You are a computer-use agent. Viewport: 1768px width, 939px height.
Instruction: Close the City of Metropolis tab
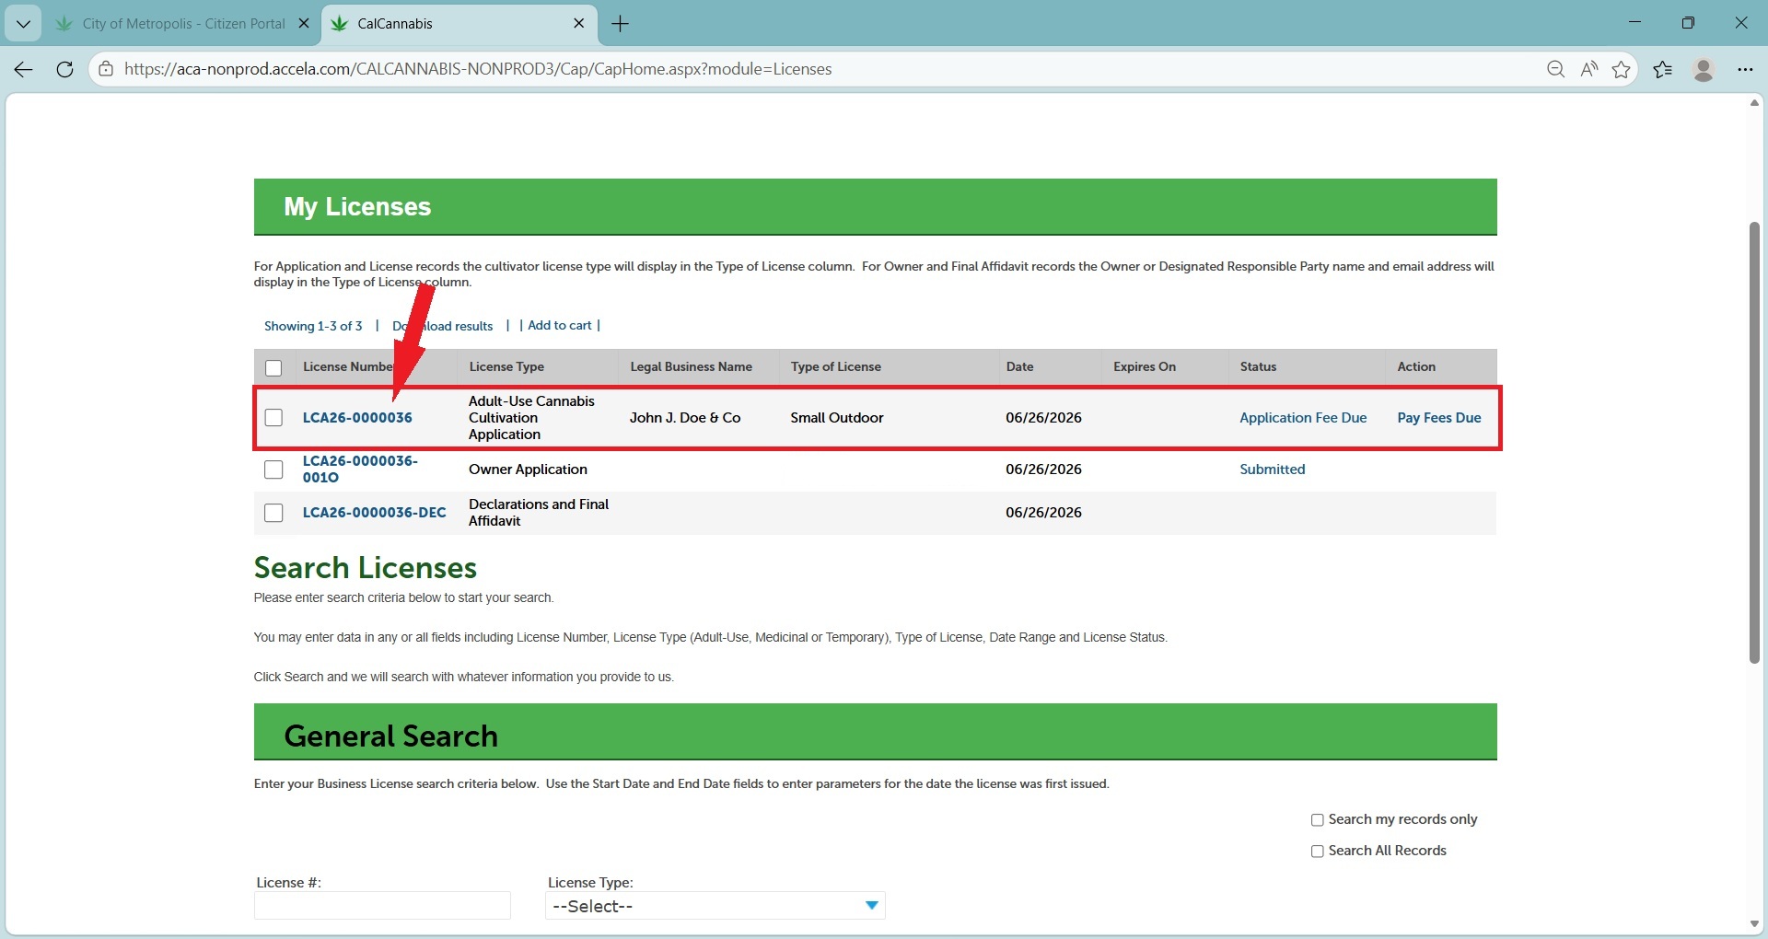(x=304, y=24)
